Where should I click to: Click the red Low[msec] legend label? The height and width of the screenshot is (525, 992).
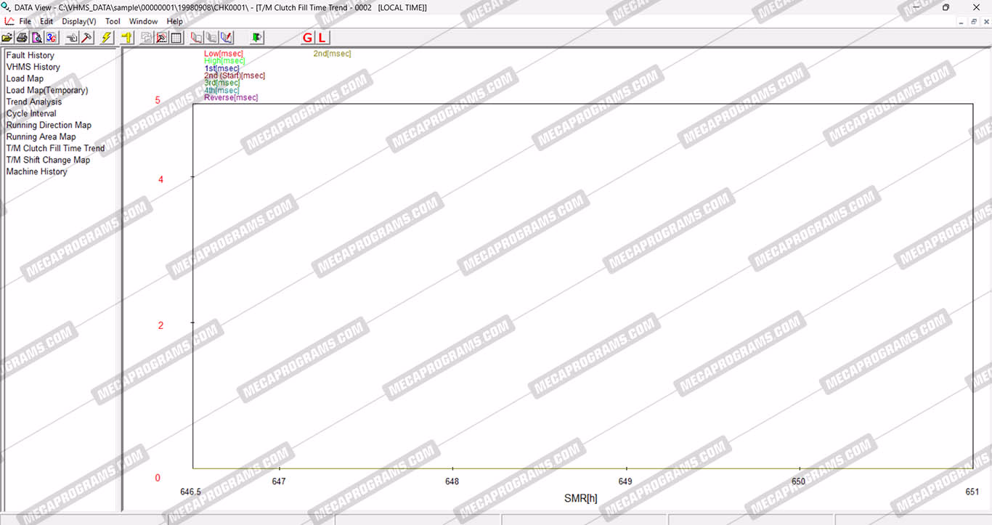[x=223, y=54]
